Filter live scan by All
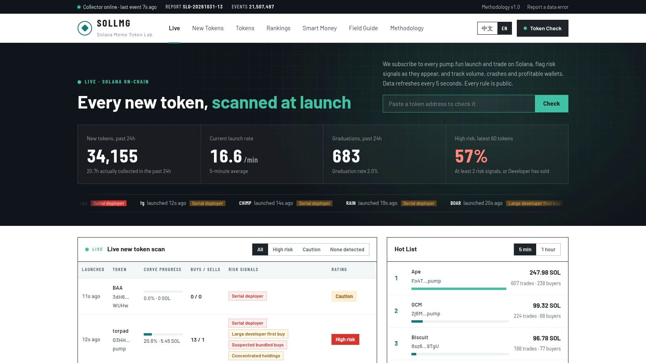This screenshot has width=646, height=363. coord(260,250)
